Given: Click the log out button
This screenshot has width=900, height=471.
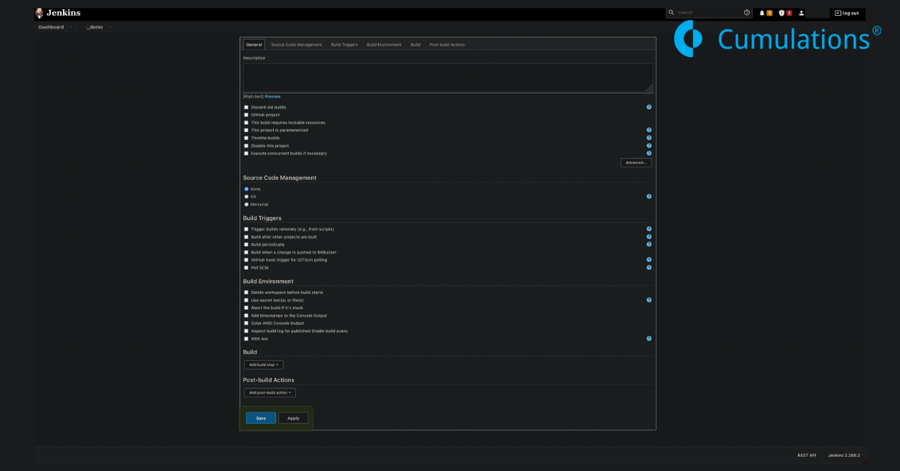Looking at the screenshot, I should point(847,13).
